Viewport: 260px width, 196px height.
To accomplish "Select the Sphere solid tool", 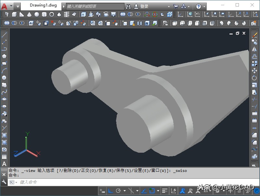I will click(x=37, y=14).
